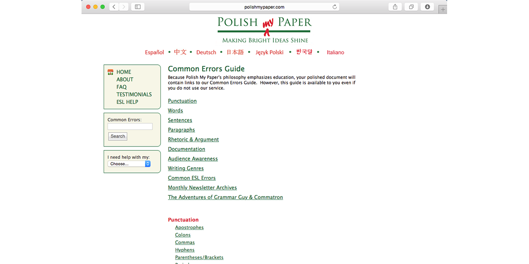This screenshot has height=264, width=529.
Task: Click the red Punctuation section heading
Action: pos(183,220)
